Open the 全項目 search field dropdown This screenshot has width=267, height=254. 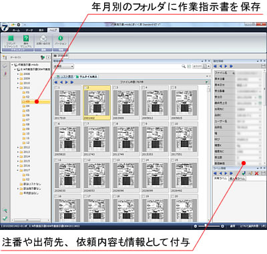coord(63,66)
